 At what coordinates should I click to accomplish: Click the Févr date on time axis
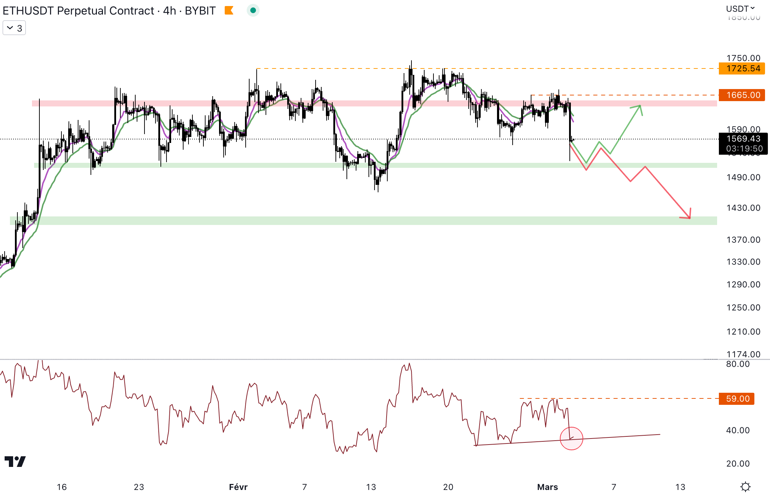point(238,487)
